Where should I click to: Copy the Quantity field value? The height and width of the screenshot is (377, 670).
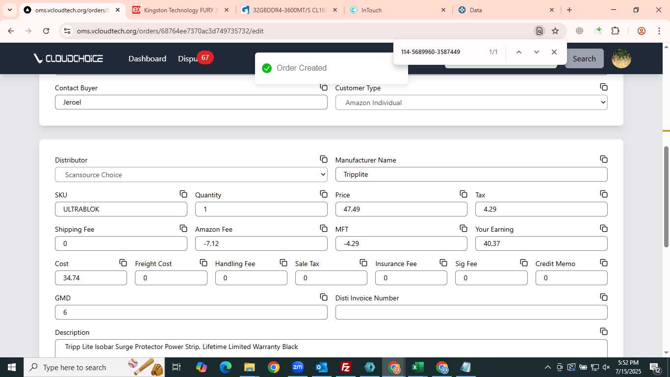click(324, 194)
